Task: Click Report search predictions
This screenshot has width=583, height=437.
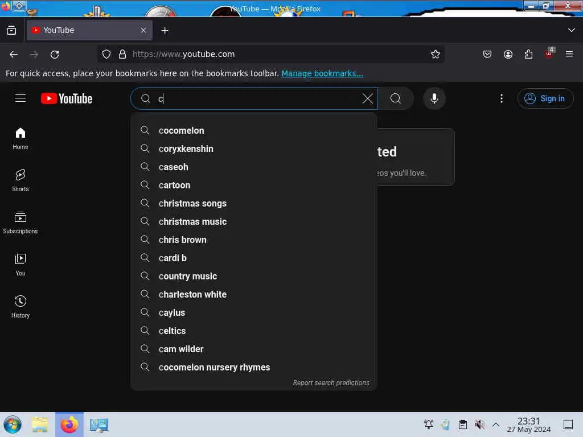Action: 331,383
